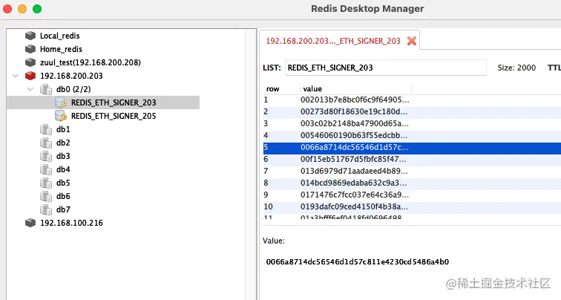Click the yellow macOS minimize window button
The image size is (561, 300).
point(22,9)
